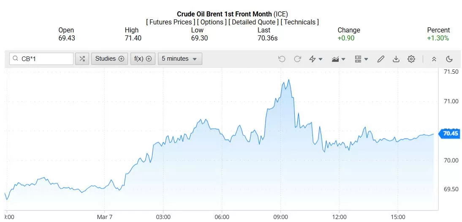Open the Detailed Quote link

tap(253, 22)
